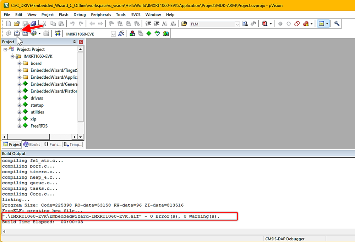Image resolution: width=355 pixels, height=242 pixels.
Task: Toggle bookmark on the current line
Action: point(111,24)
